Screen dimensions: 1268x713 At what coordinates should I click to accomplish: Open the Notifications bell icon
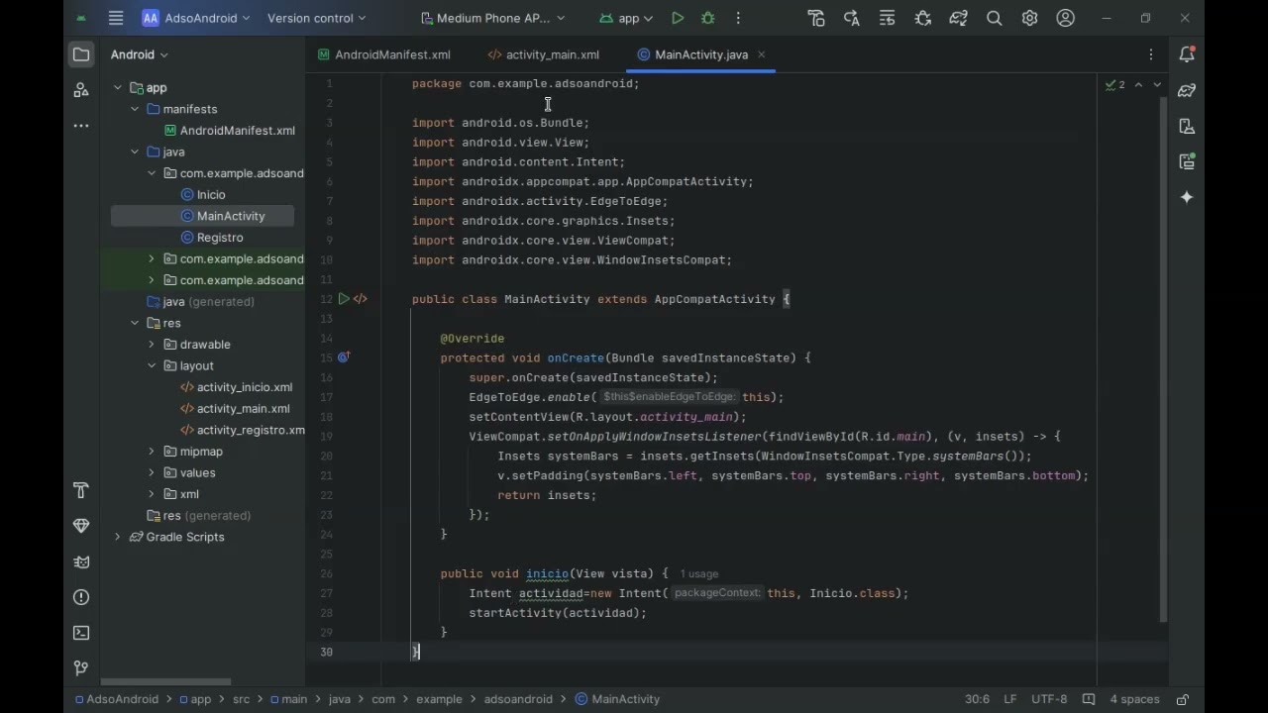coord(1187,54)
